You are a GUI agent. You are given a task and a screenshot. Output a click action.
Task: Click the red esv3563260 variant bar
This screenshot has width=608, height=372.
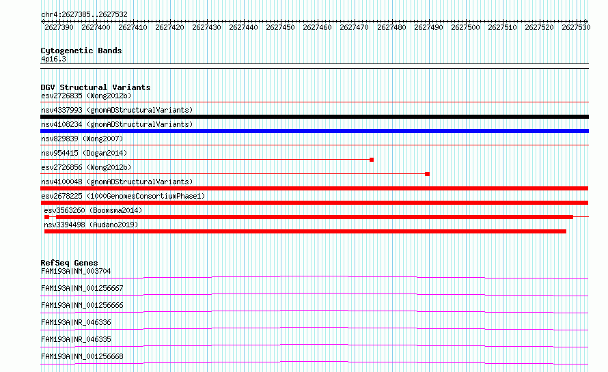point(314,217)
